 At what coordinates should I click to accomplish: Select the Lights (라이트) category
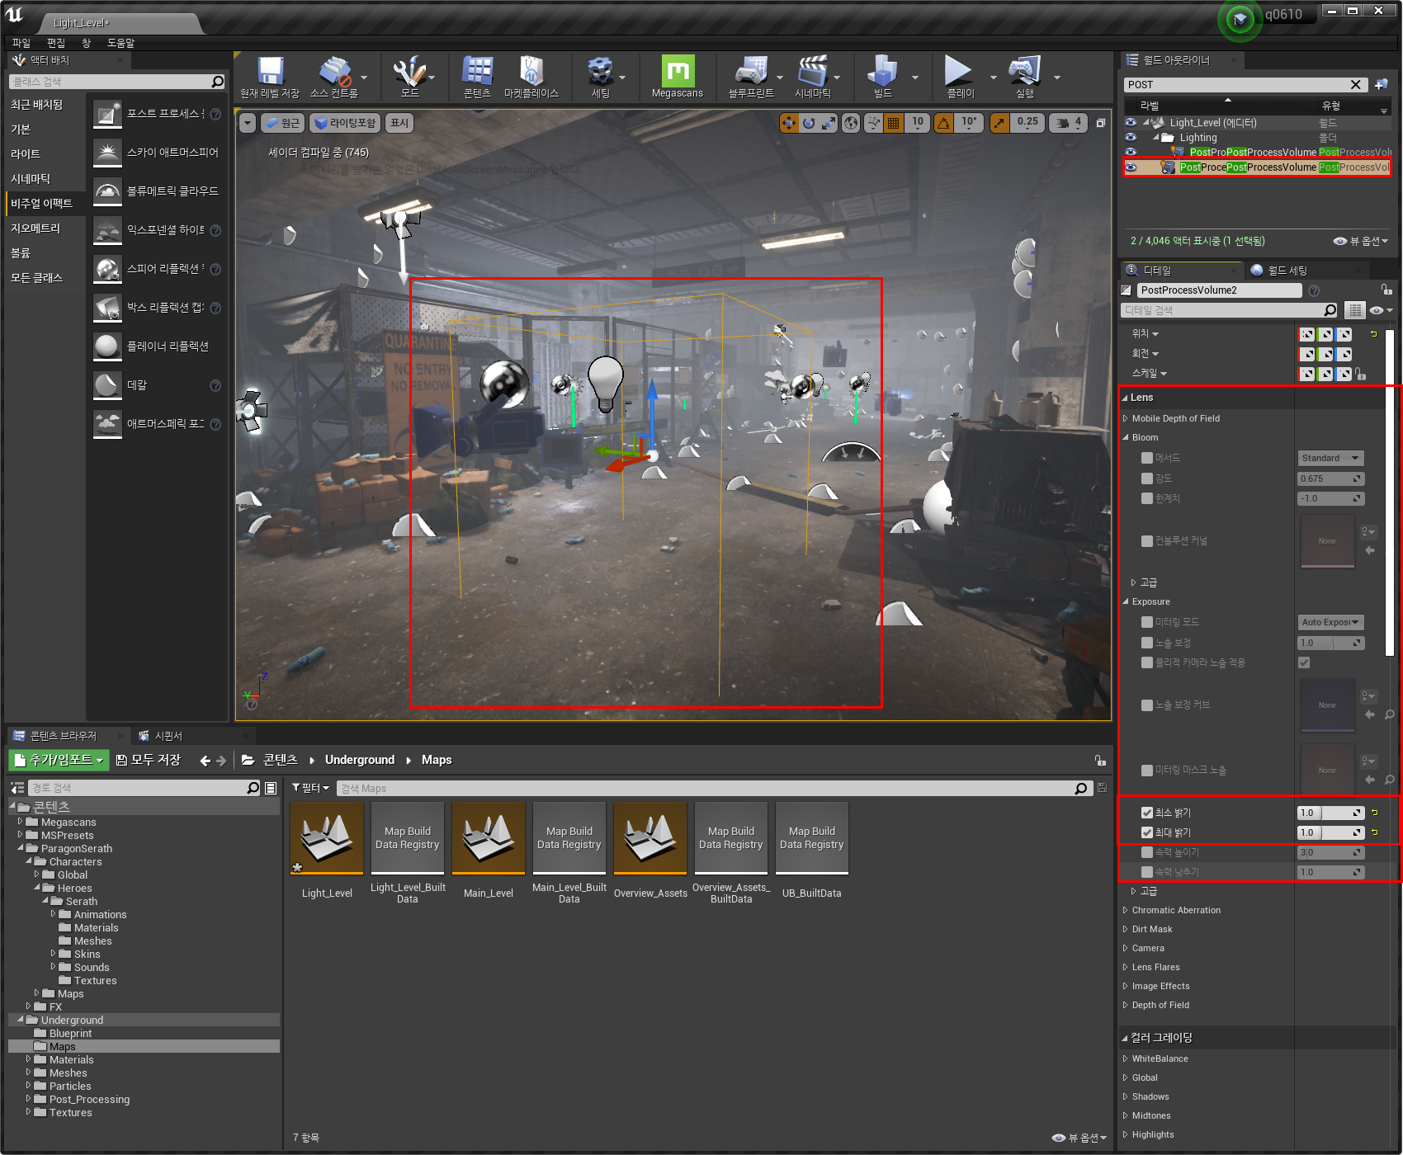pyautogui.click(x=26, y=154)
